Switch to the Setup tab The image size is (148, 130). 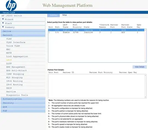(x=65, y=15)
